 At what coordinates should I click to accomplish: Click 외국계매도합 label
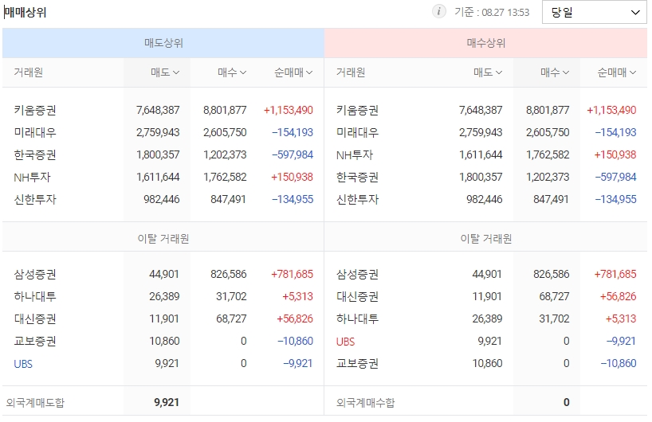pos(35,402)
